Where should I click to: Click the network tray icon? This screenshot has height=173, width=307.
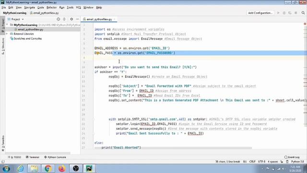[x=278, y=169]
